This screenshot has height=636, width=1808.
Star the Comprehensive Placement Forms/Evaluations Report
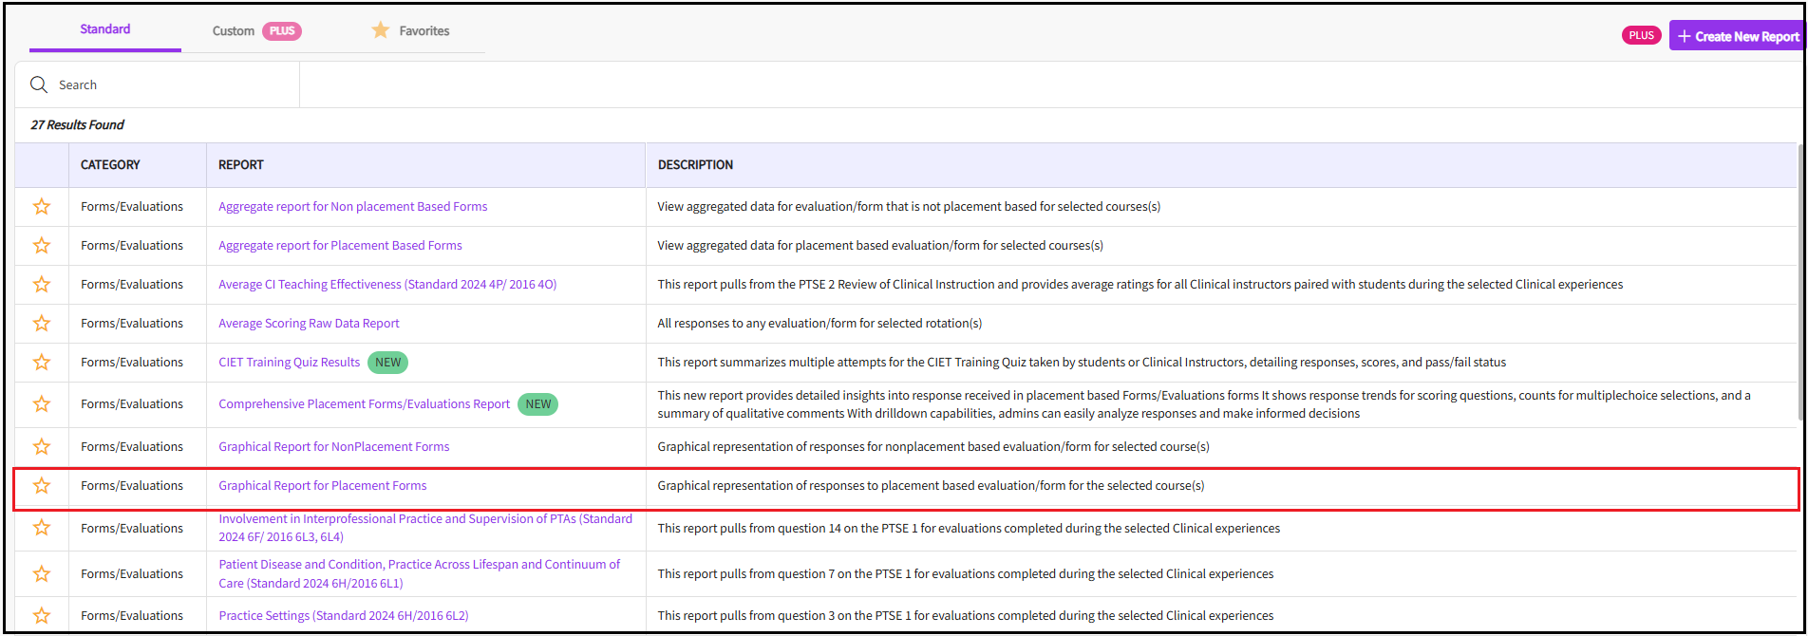pos(42,404)
